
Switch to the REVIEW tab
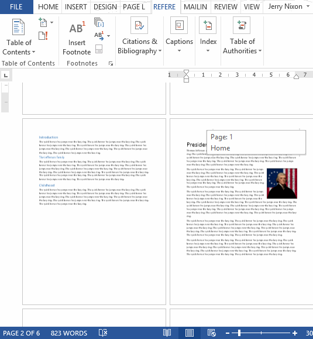[226, 7]
